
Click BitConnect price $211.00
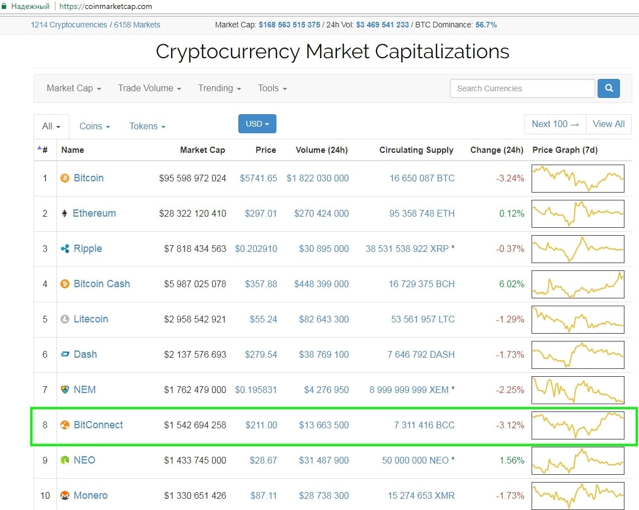click(x=261, y=425)
